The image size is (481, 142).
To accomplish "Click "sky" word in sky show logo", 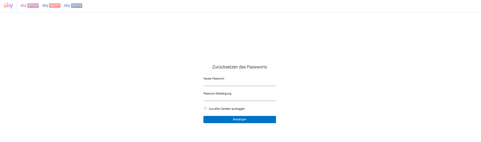I will tap(23, 5).
